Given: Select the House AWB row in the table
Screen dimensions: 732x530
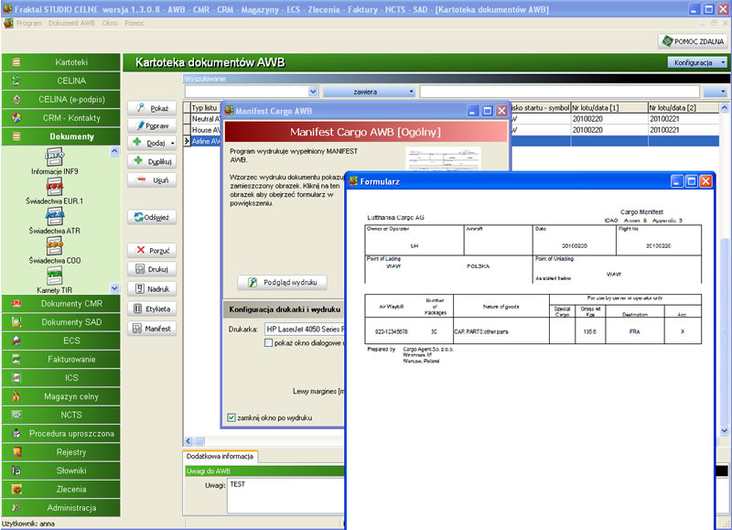Looking at the screenshot, I should pyautogui.click(x=205, y=130).
